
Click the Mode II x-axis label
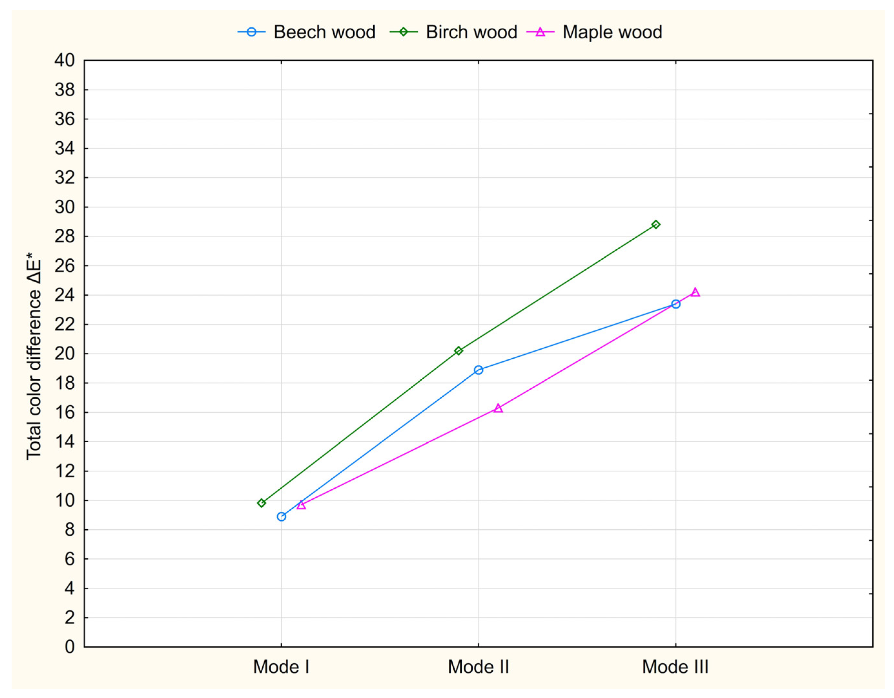[478, 667]
